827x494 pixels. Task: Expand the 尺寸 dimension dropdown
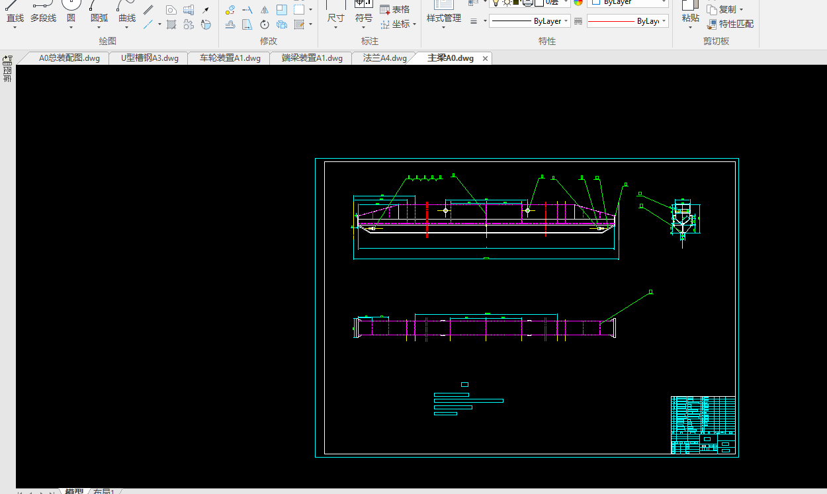[x=336, y=28]
